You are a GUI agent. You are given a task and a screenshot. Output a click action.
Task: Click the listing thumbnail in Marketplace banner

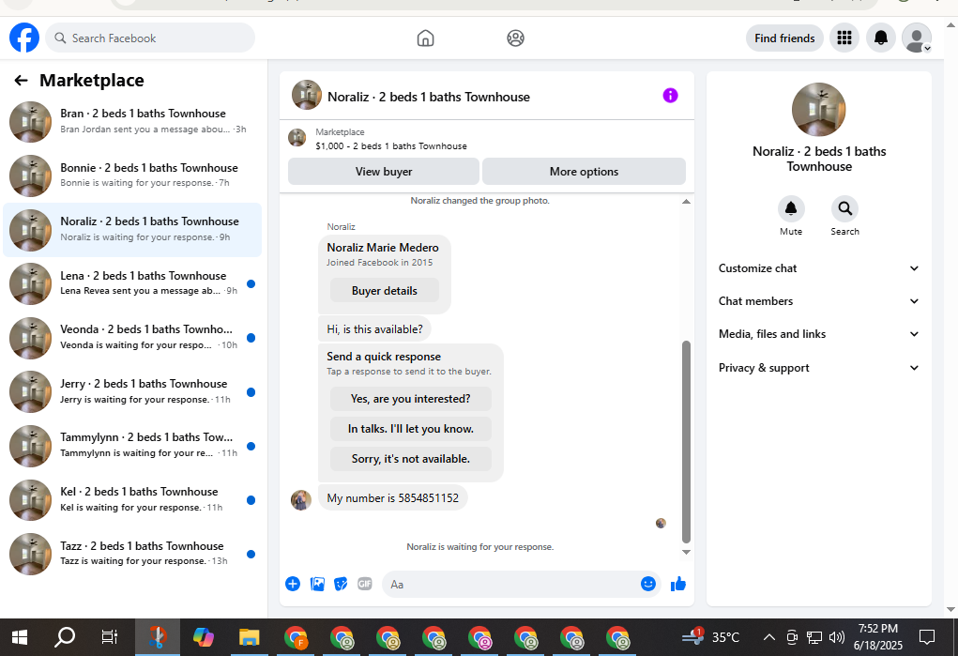[297, 138]
